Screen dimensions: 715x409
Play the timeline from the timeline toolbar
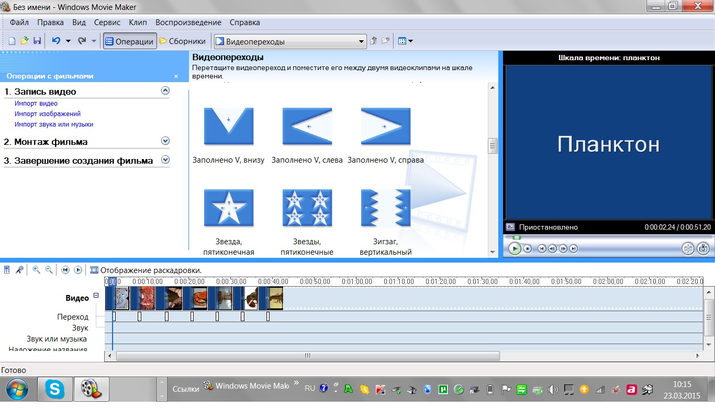pos(78,270)
